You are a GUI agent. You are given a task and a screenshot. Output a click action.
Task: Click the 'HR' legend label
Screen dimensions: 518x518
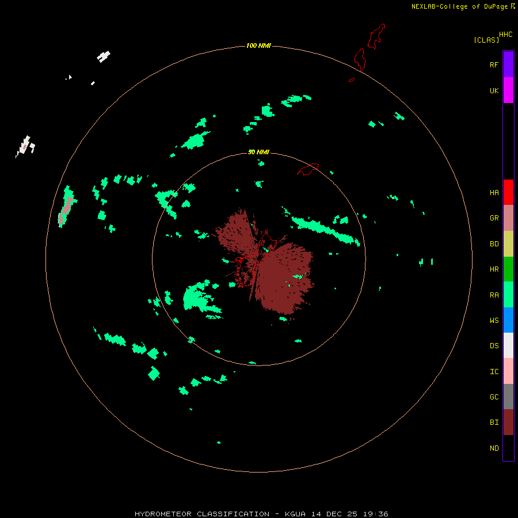pos(494,269)
